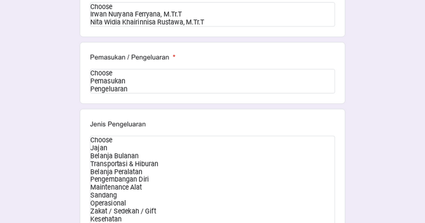This screenshot has width=425, height=223.
Task: Select "Belanja Bulanan" from Jenis Pengeluaran
Action: click(114, 156)
